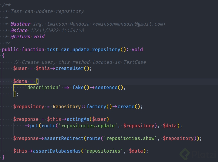218x162 pixels.
Task: Click the 'function' keyword
Action: pyautogui.click(x=33, y=50)
